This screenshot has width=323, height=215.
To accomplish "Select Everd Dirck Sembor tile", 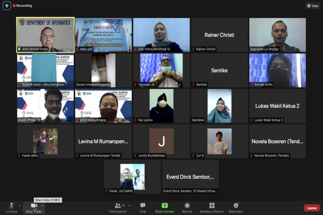I will click(190, 177).
